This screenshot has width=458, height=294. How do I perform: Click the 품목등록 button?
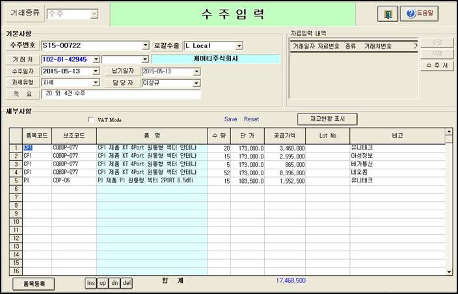(x=33, y=284)
